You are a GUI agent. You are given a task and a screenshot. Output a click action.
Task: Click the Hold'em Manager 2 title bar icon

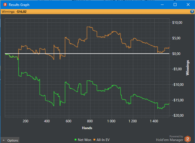[5, 5]
